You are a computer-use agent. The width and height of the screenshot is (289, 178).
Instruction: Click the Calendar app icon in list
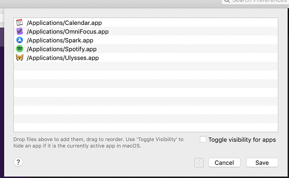20,23
